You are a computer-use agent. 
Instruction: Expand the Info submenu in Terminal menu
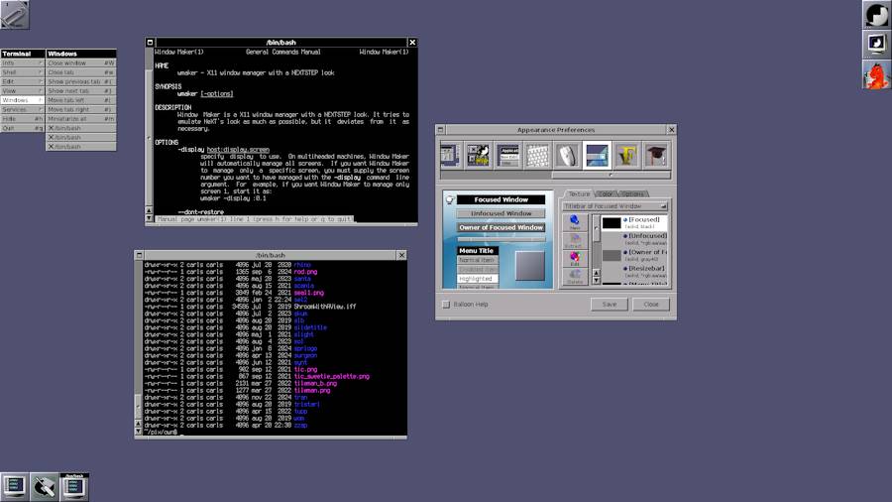[22, 63]
